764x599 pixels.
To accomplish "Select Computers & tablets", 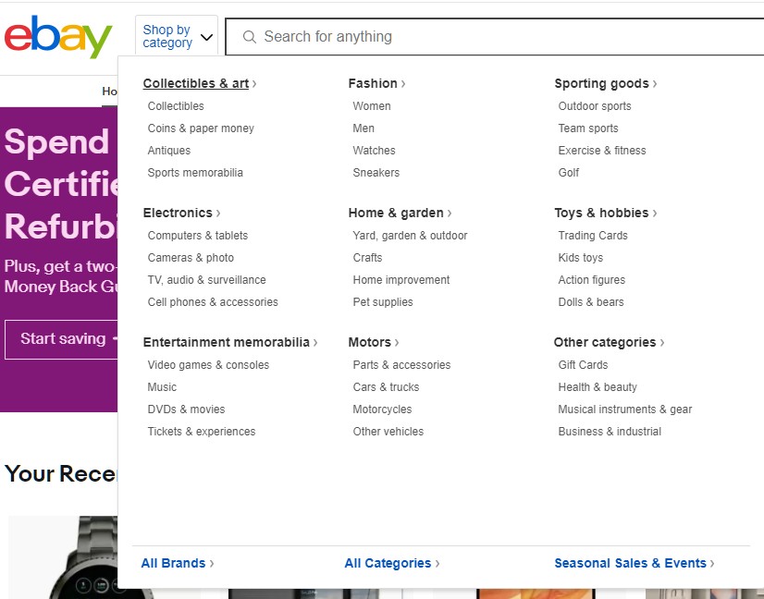I will (x=198, y=236).
